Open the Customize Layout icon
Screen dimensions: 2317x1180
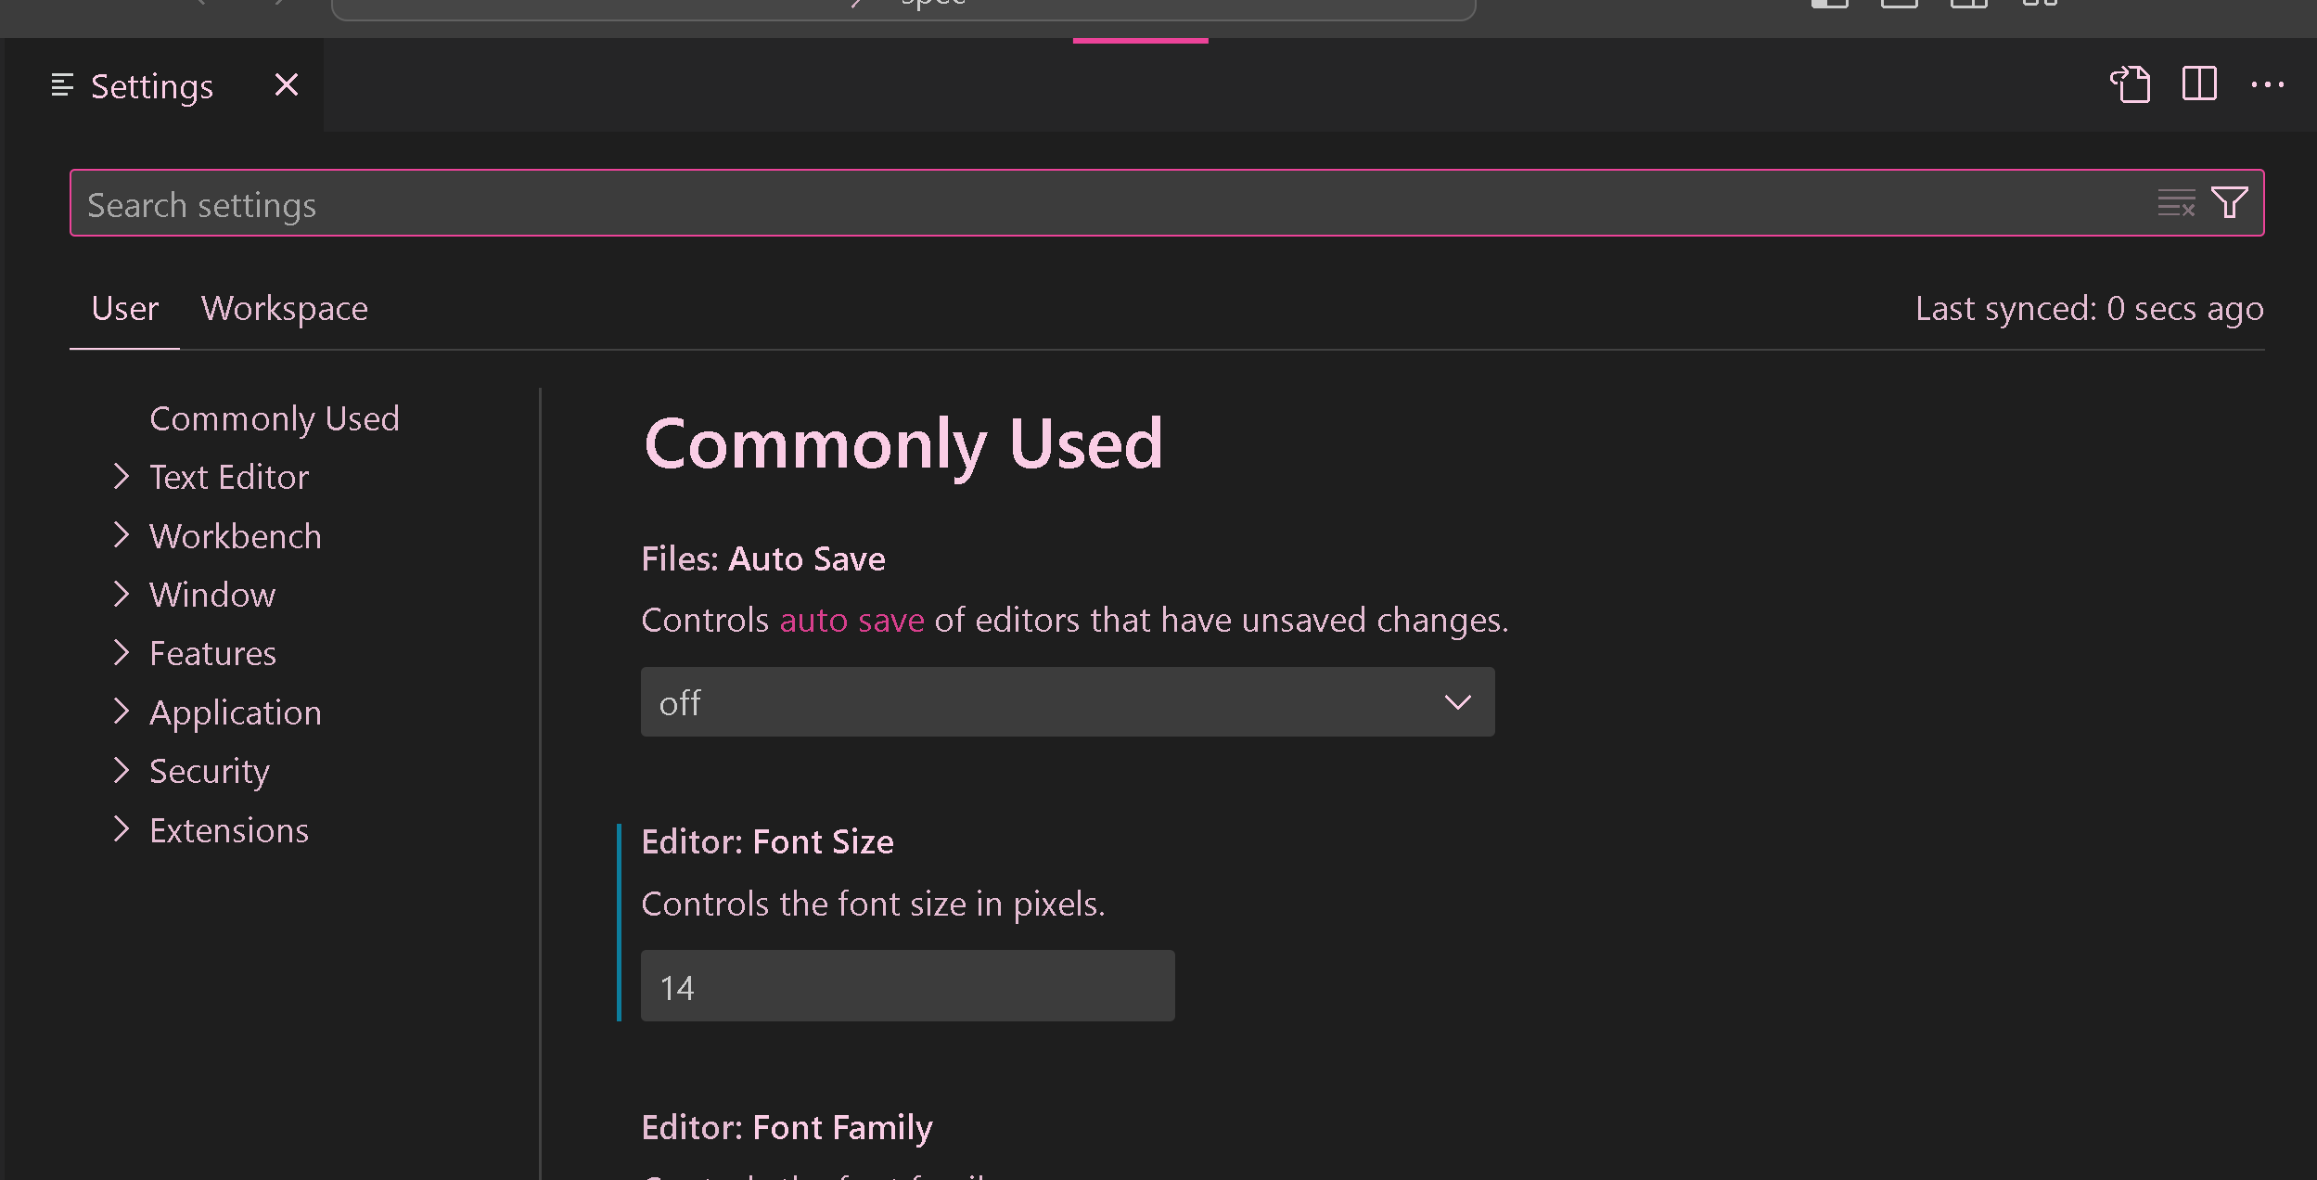point(2038,5)
